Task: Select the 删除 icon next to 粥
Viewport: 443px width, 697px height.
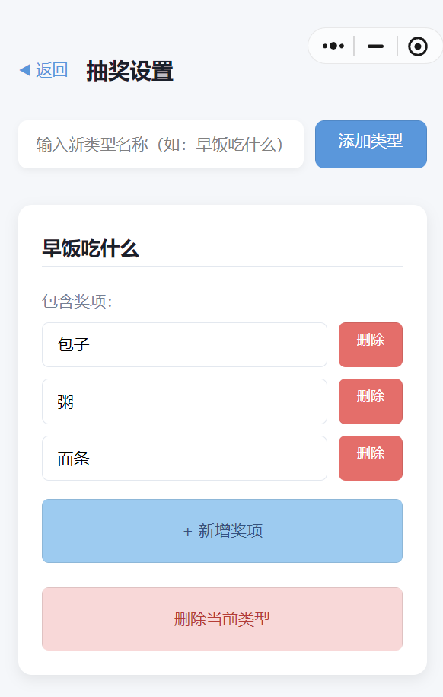Action: click(371, 401)
